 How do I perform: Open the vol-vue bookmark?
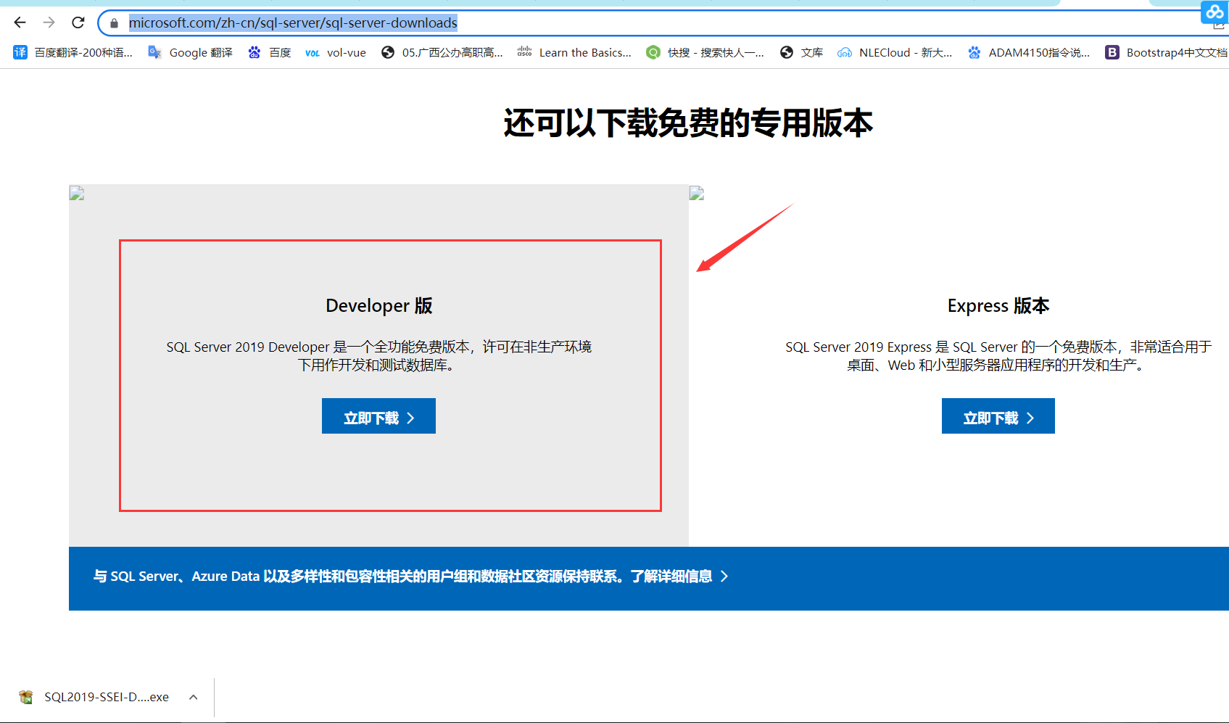tap(336, 52)
